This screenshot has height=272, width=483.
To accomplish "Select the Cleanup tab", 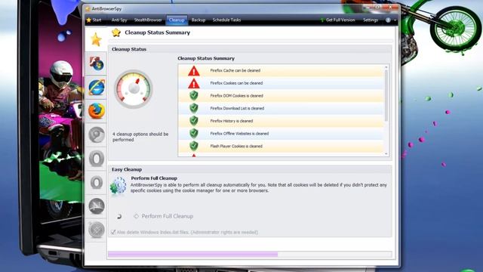I will 177,20.
